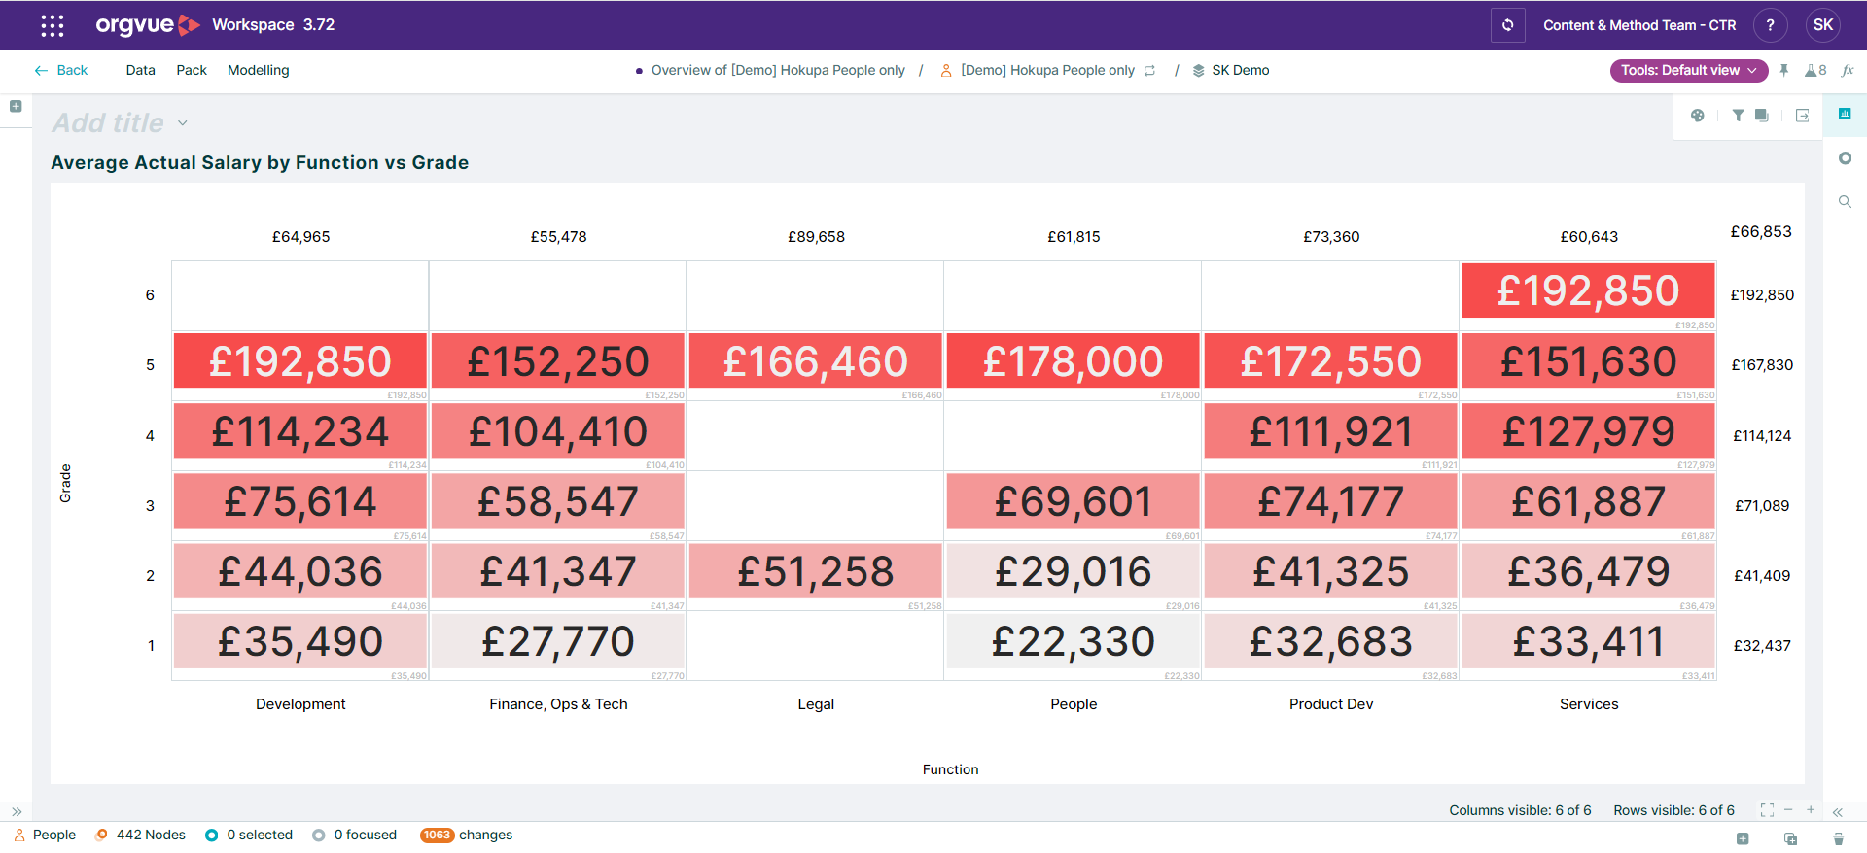This screenshot has width=1867, height=853.
Task: Click the chart title Average Actual Salary
Action: [260, 163]
